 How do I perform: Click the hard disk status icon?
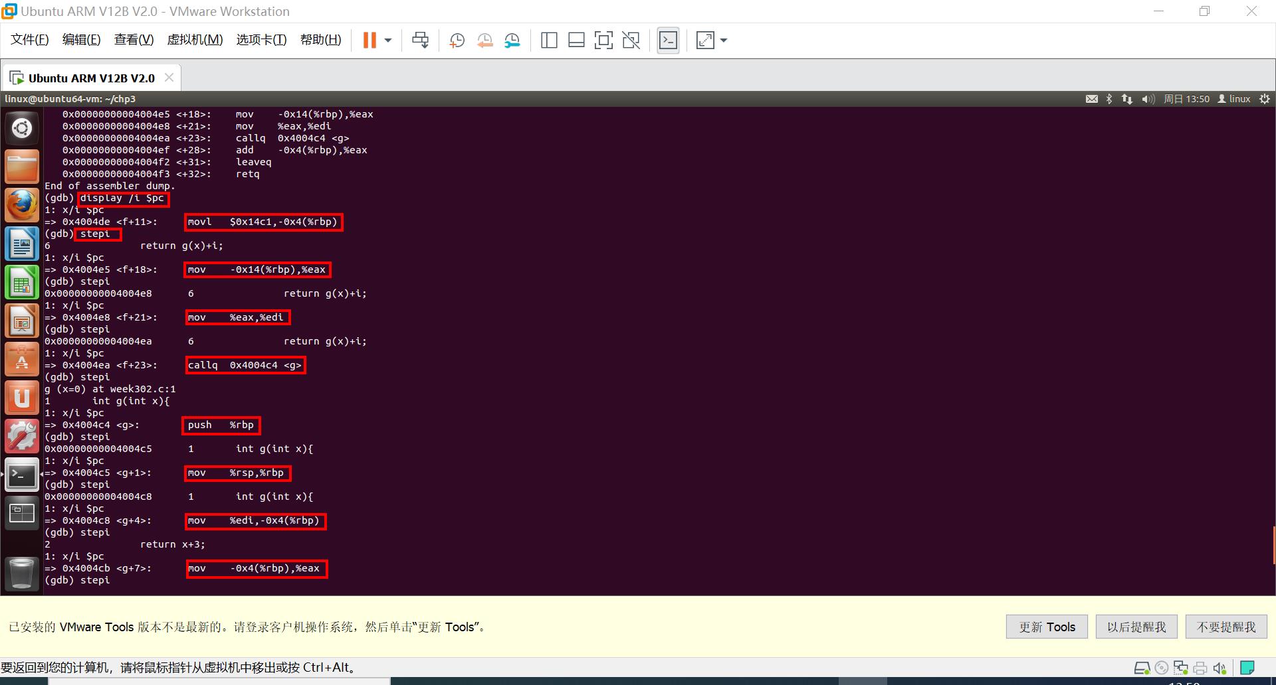1142,668
